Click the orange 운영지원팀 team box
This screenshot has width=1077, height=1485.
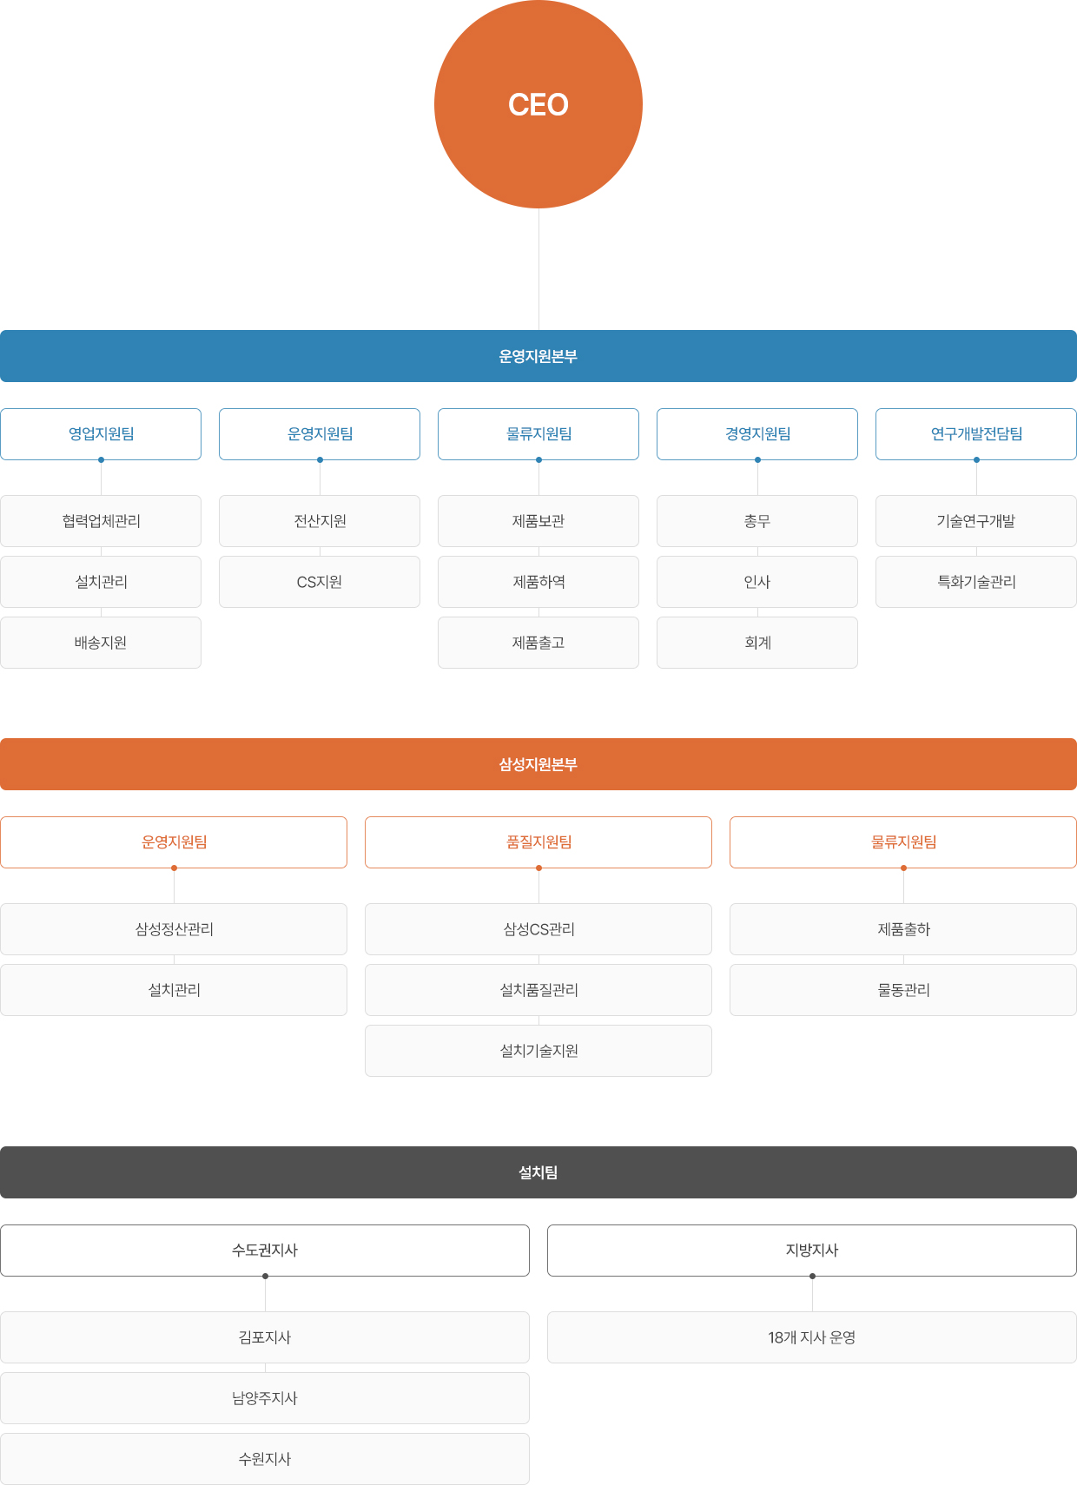(x=174, y=842)
